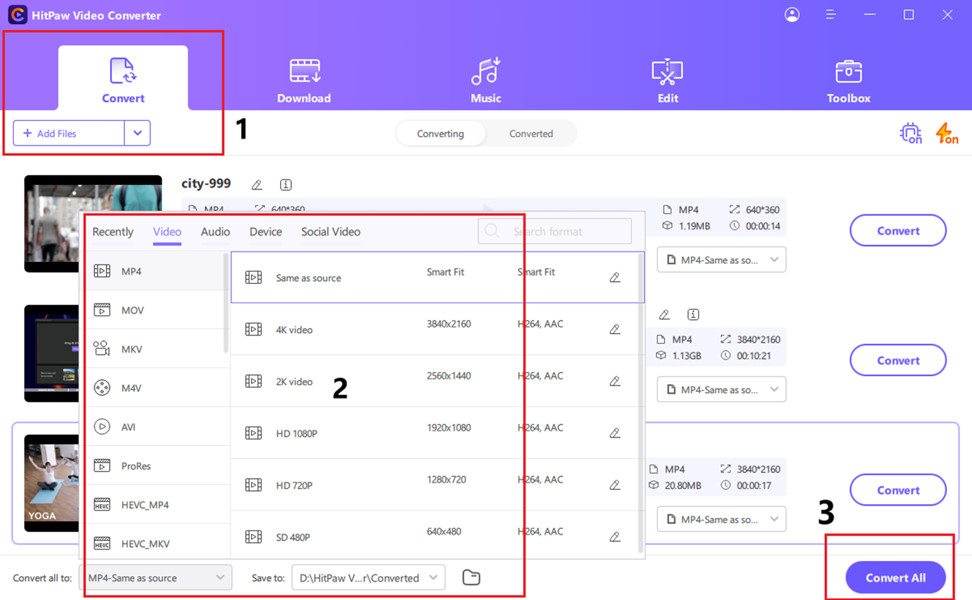Select the Recently format tab
This screenshot has height=600, width=972.
coord(112,232)
